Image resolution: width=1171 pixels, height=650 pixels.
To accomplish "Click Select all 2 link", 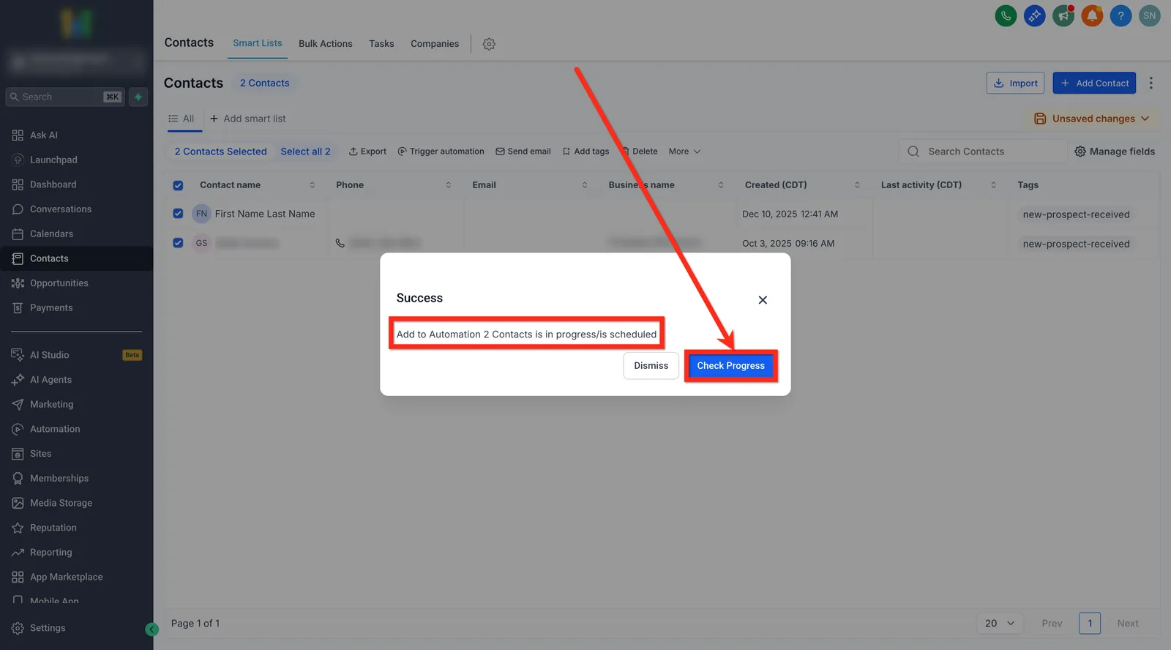I will pos(305,152).
